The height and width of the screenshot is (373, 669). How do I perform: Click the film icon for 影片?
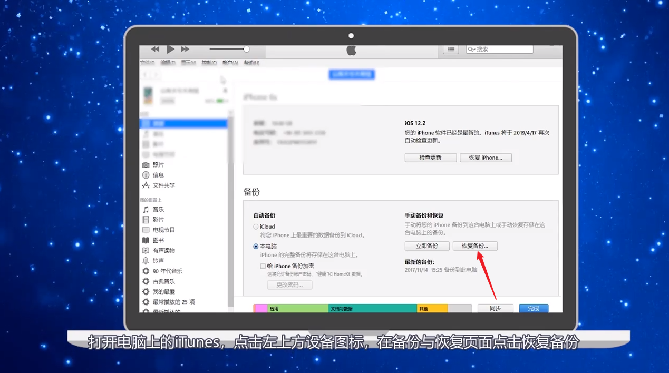tap(146, 220)
